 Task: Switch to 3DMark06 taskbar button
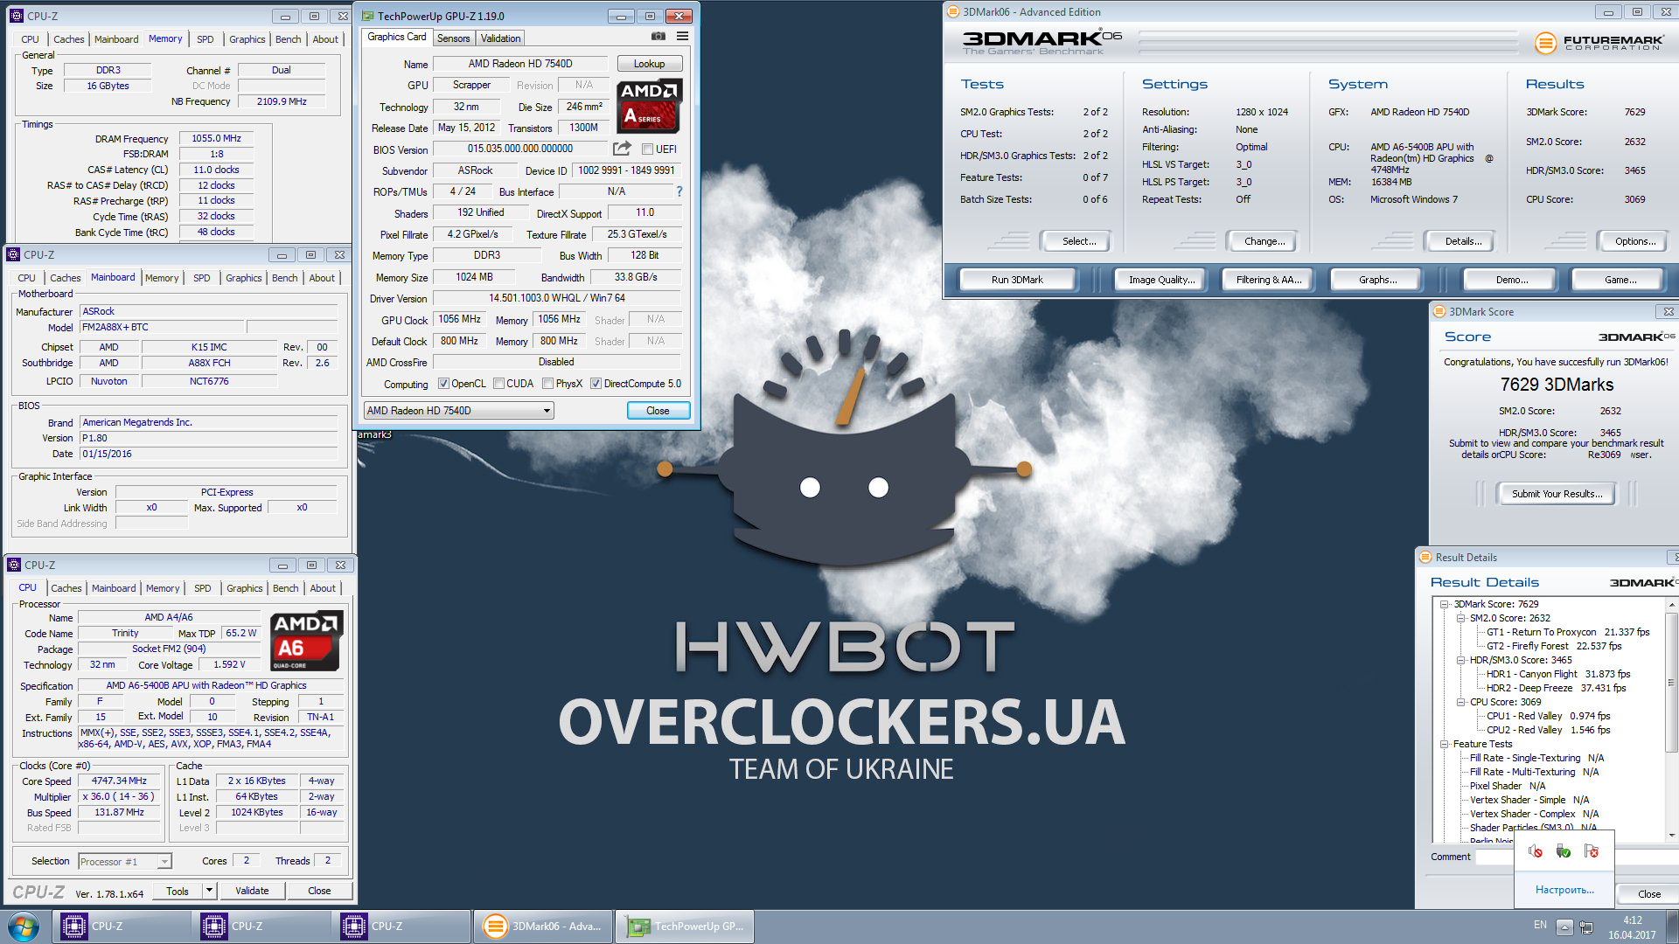[543, 927]
